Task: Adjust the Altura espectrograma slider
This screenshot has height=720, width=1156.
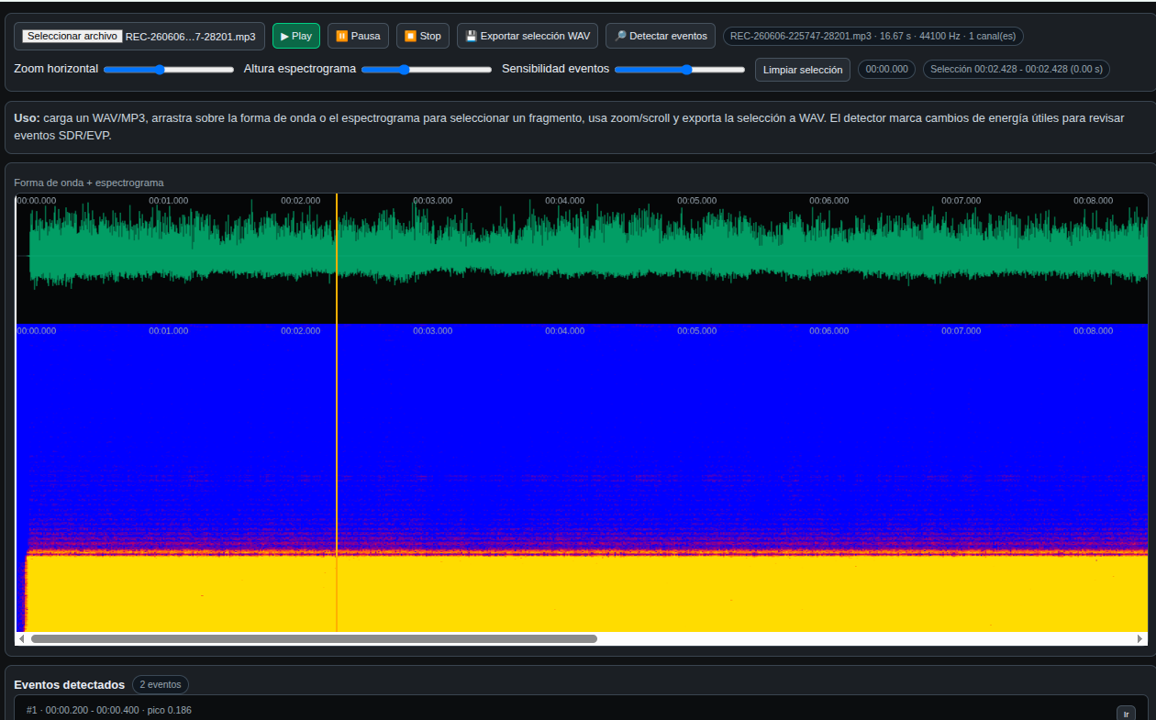Action: click(x=427, y=69)
